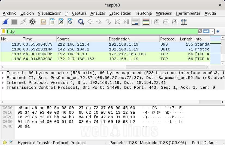Open the Archivo menu
Screen dimensions: 225x146
pos(10,13)
